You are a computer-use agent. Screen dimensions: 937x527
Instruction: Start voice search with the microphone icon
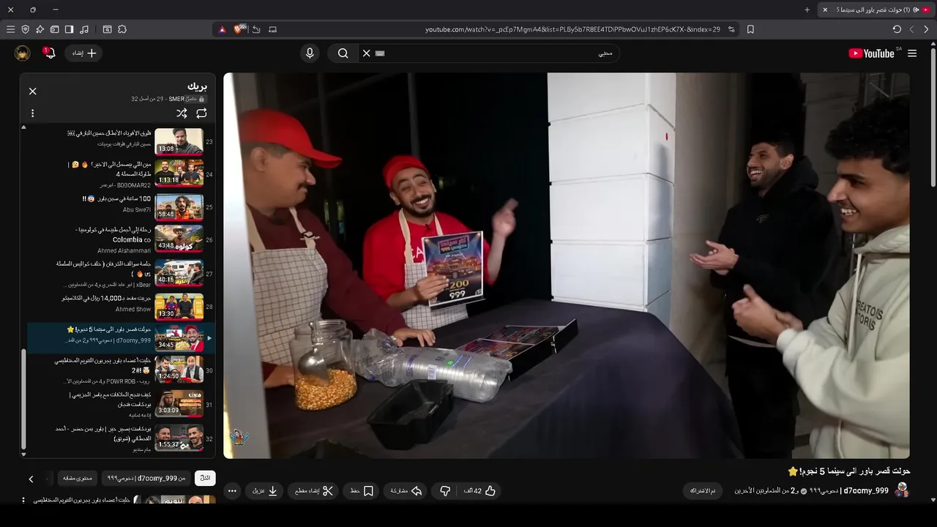coord(310,53)
